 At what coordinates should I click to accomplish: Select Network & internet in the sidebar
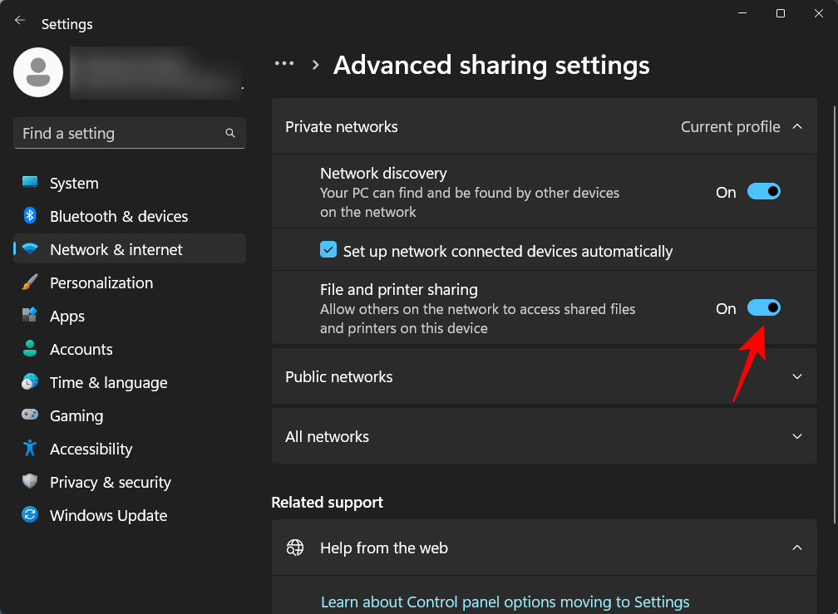tap(116, 249)
